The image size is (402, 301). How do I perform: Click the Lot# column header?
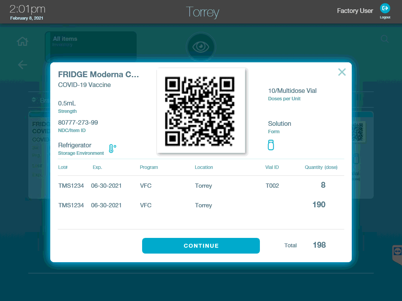pyautogui.click(x=63, y=167)
